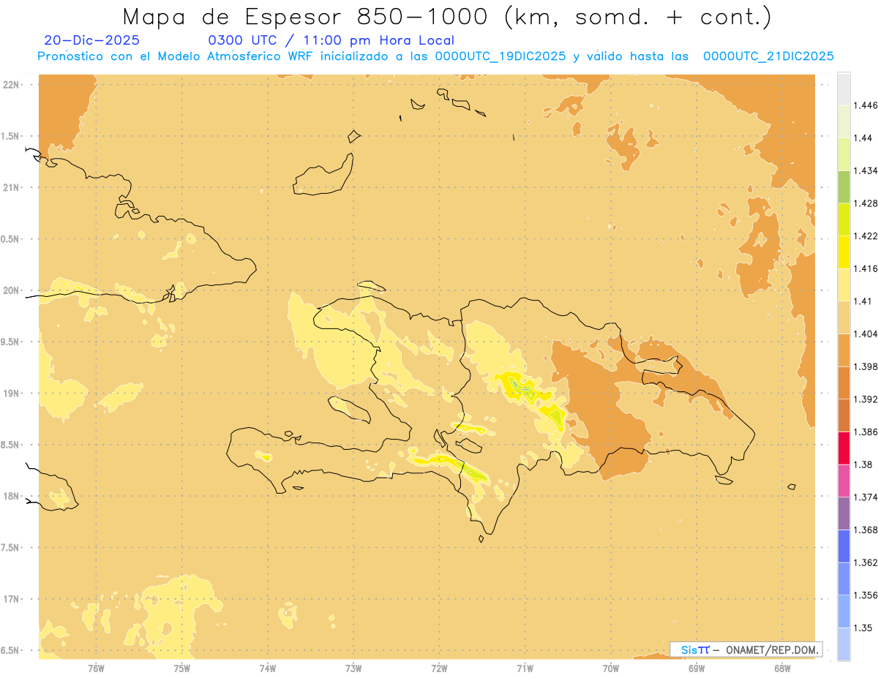Viewport: 878px width, 678px height.
Task: Click the '68W' longitude label
Action: pyautogui.click(x=782, y=668)
